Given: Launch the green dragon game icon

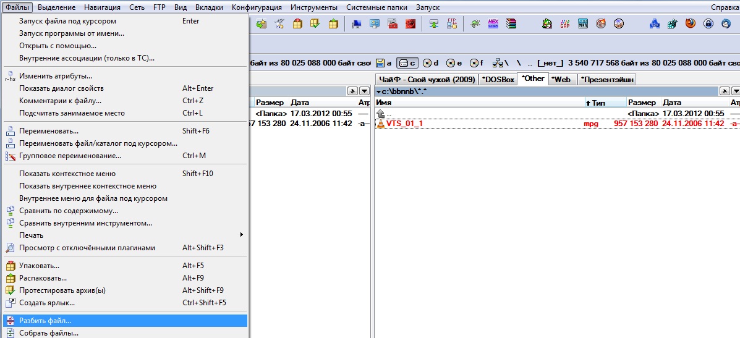Looking at the screenshot, I should [547, 23].
